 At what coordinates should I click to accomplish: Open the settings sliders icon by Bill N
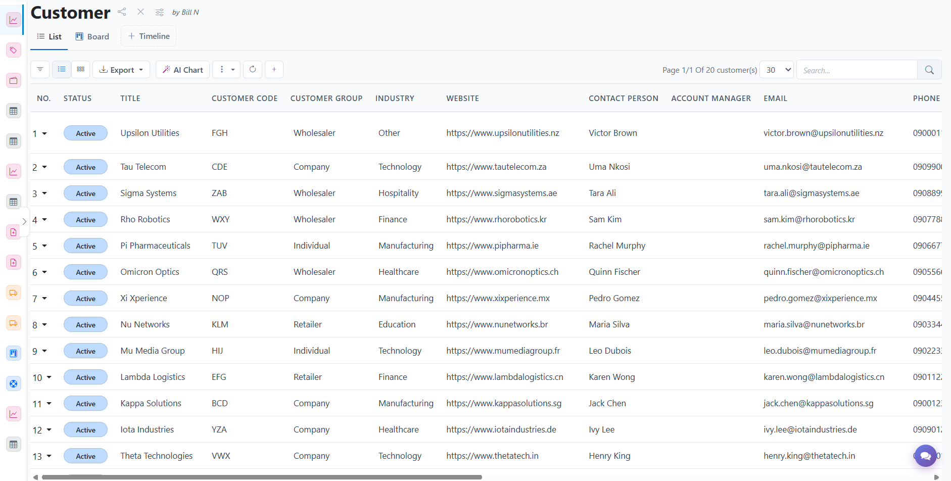(160, 12)
